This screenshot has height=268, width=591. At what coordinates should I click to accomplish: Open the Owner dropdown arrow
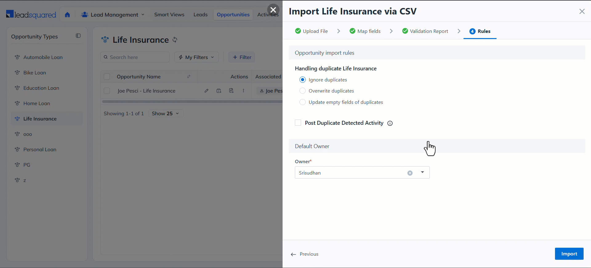click(423, 172)
